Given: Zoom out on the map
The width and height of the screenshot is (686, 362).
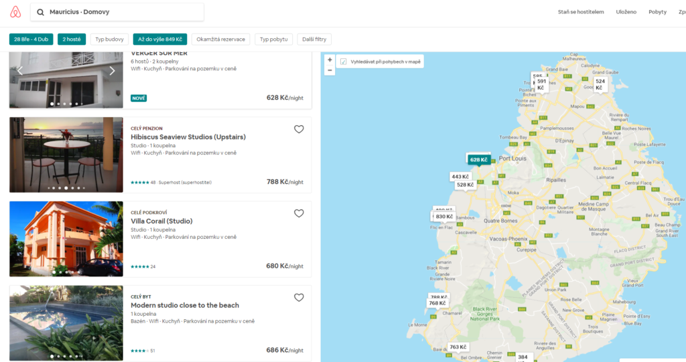Looking at the screenshot, I should coord(330,70).
